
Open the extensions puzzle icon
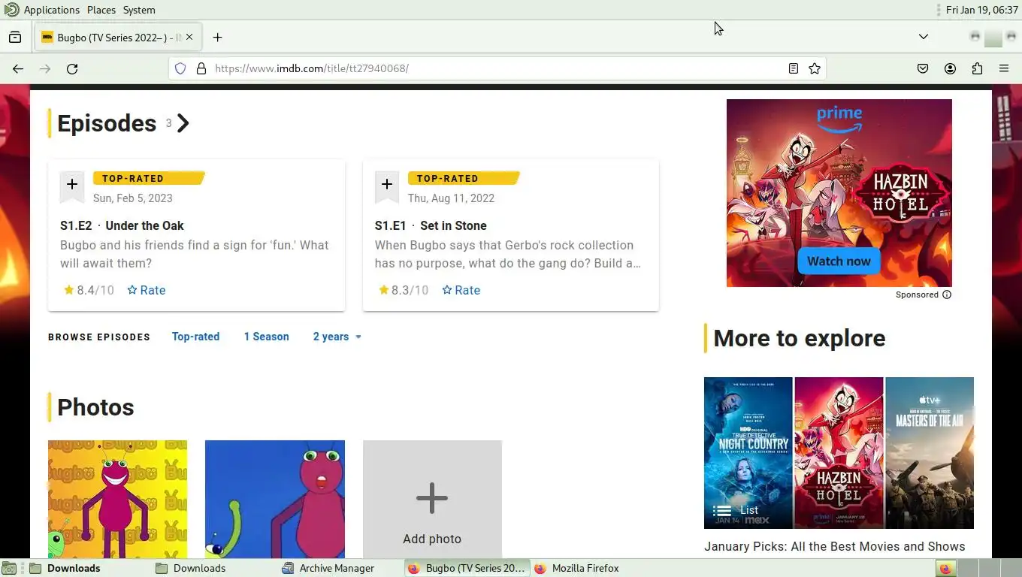click(x=977, y=68)
